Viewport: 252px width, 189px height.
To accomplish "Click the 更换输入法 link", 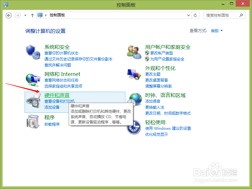I will (155, 107).
